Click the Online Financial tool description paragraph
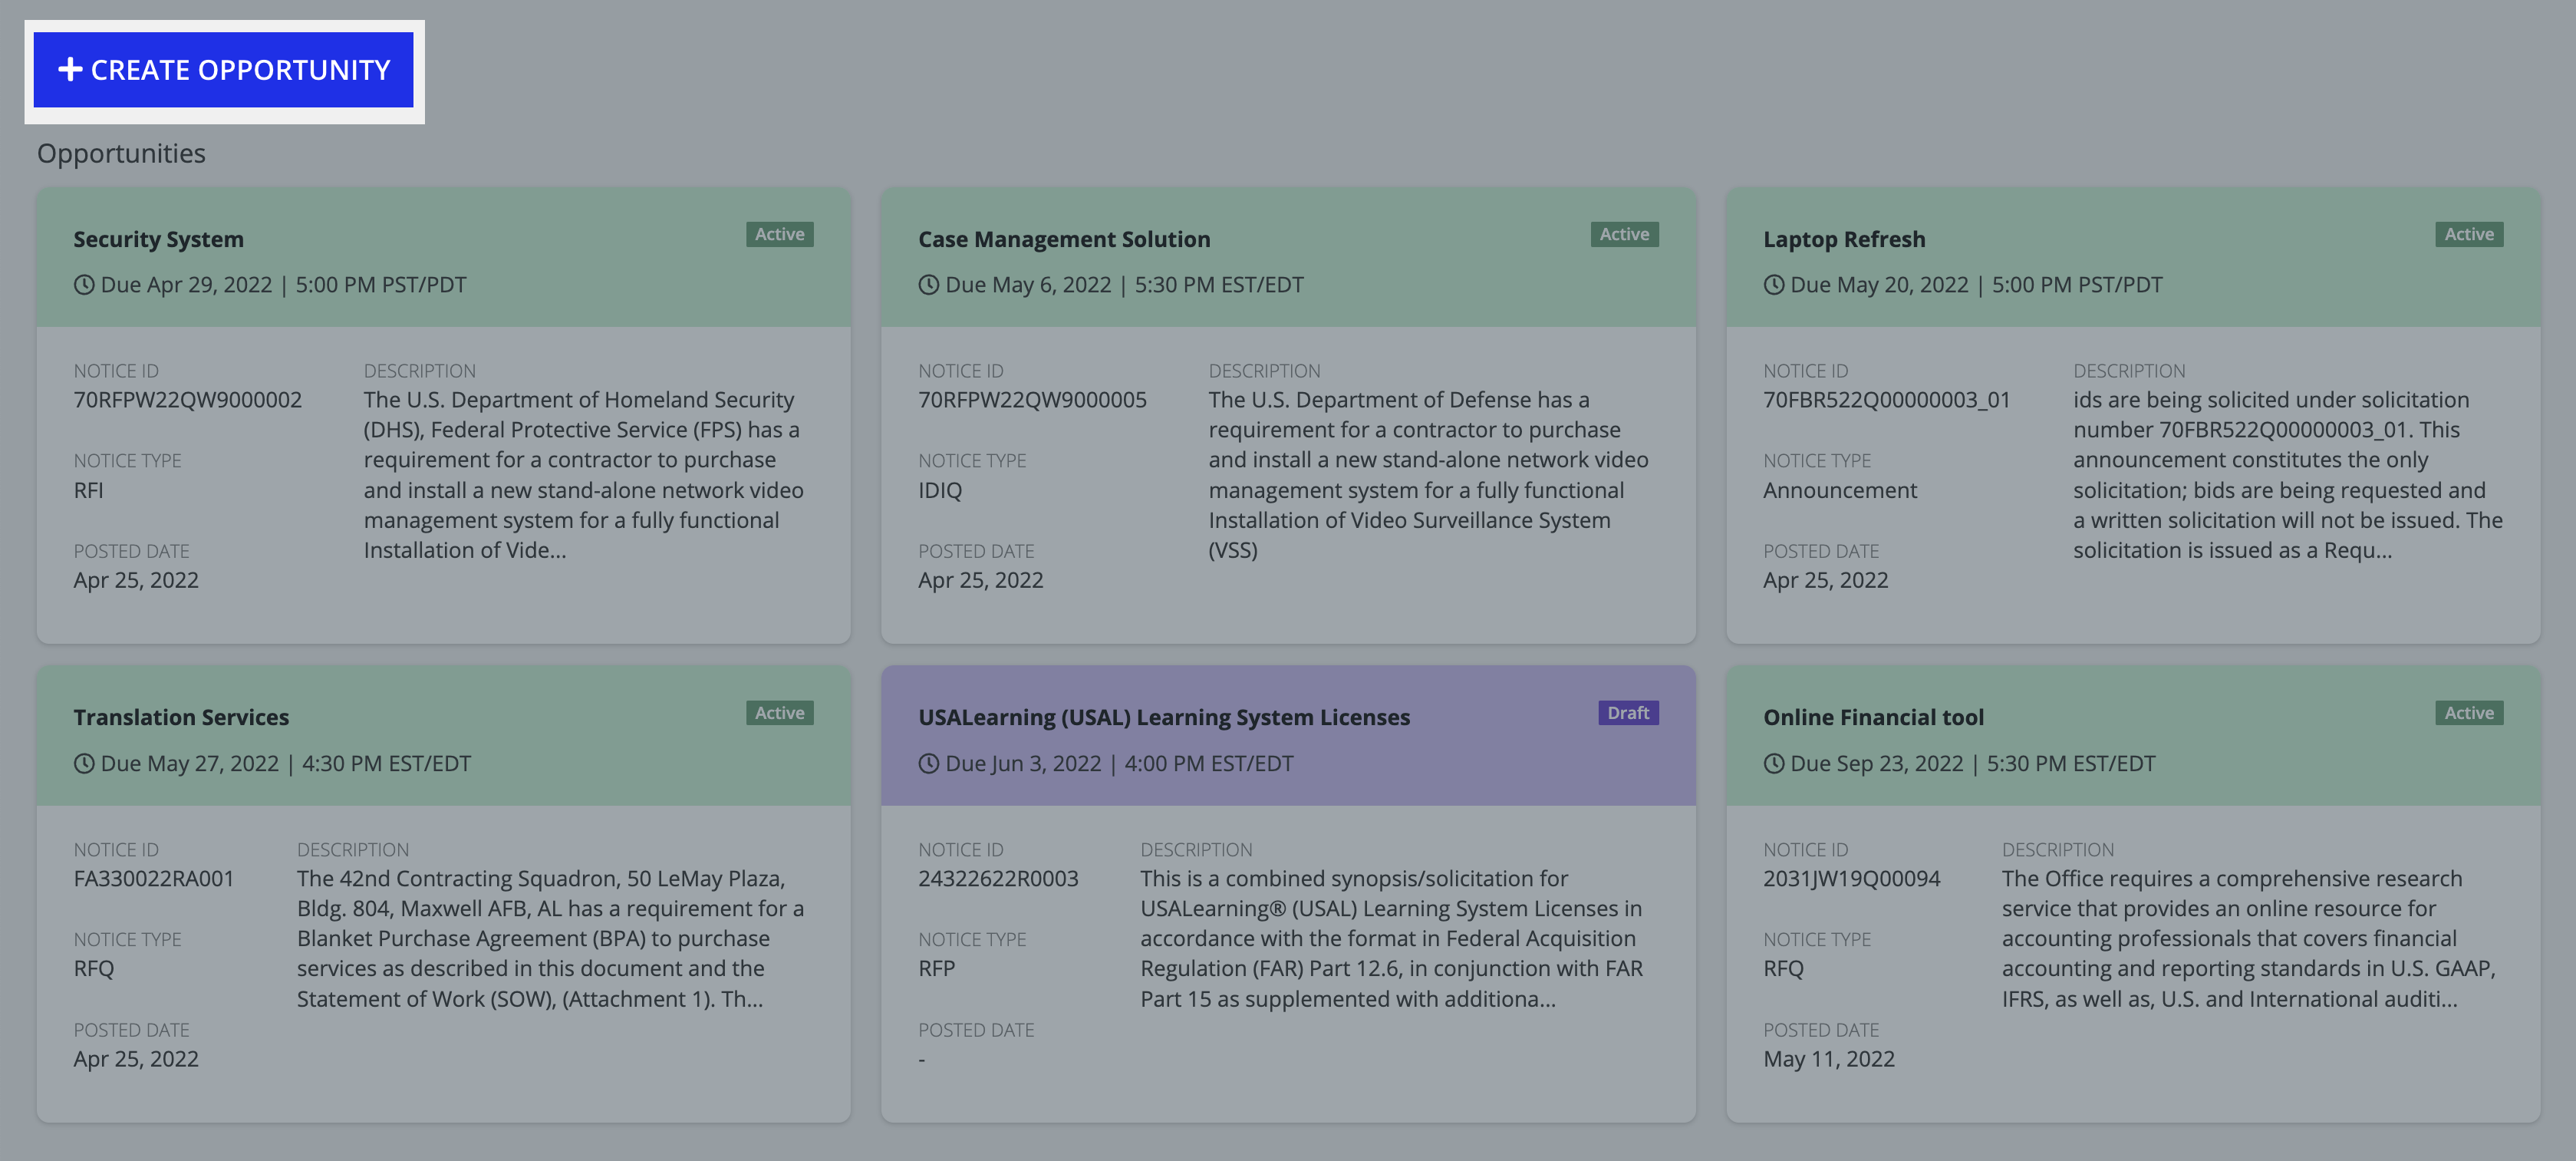 tap(2249, 939)
